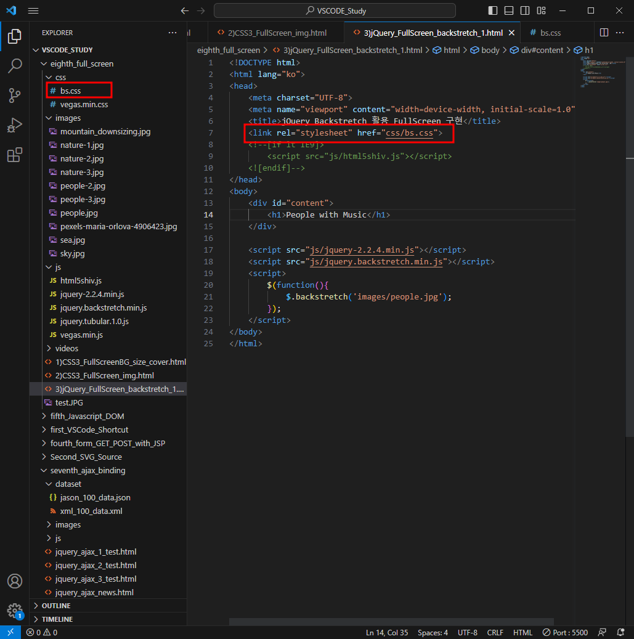Open Explorer Views and More Actions ellipsis
The width and height of the screenshot is (634, 639).
pyautogui.click(x=173, y=33)
